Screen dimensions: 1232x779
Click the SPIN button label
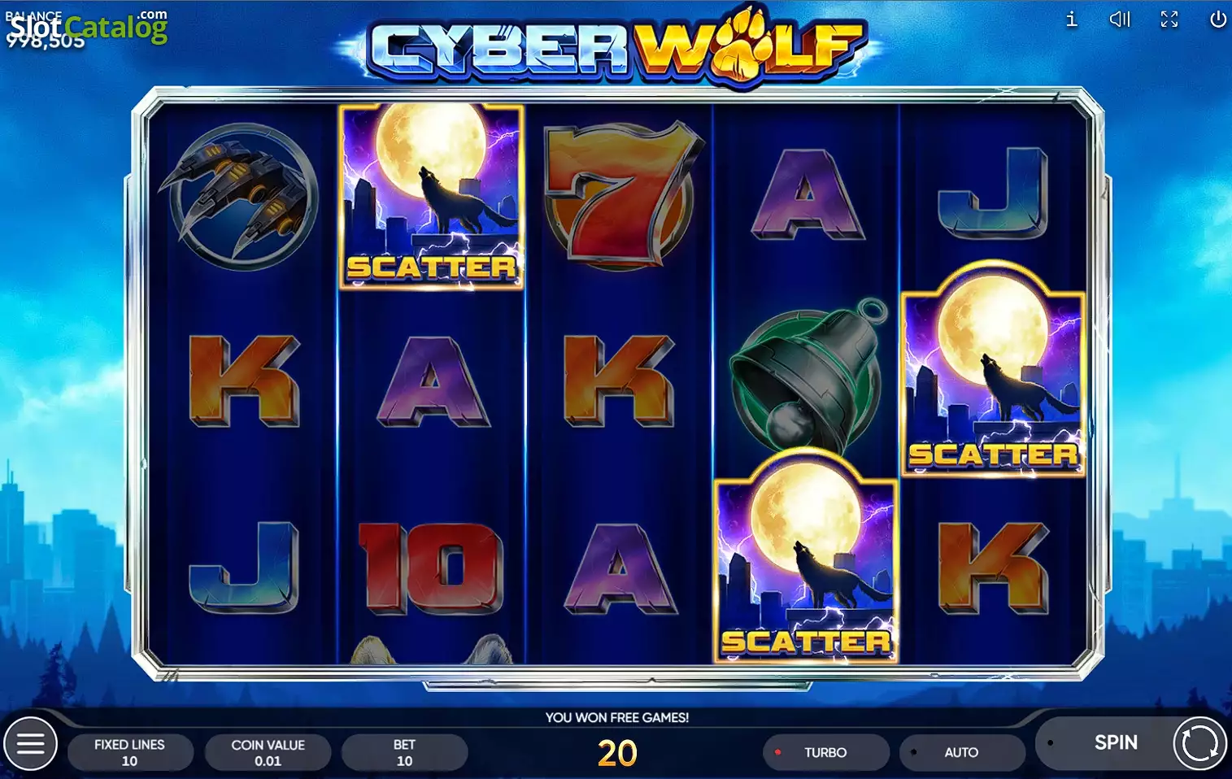coord(1116,742)
